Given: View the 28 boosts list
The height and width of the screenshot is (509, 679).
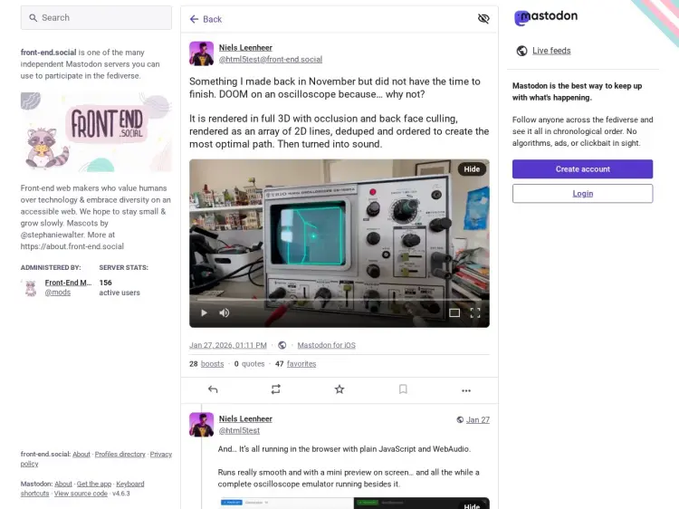Looking at the screenshot, I should point(206,364).
